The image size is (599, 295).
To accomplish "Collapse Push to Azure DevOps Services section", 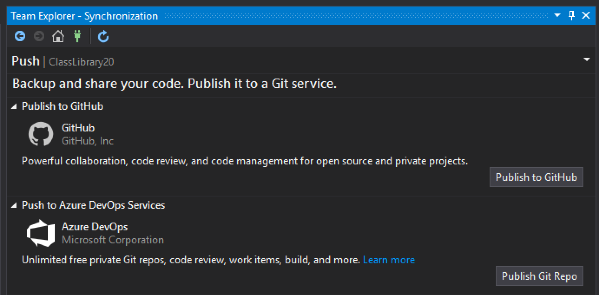I will point(14,205).
